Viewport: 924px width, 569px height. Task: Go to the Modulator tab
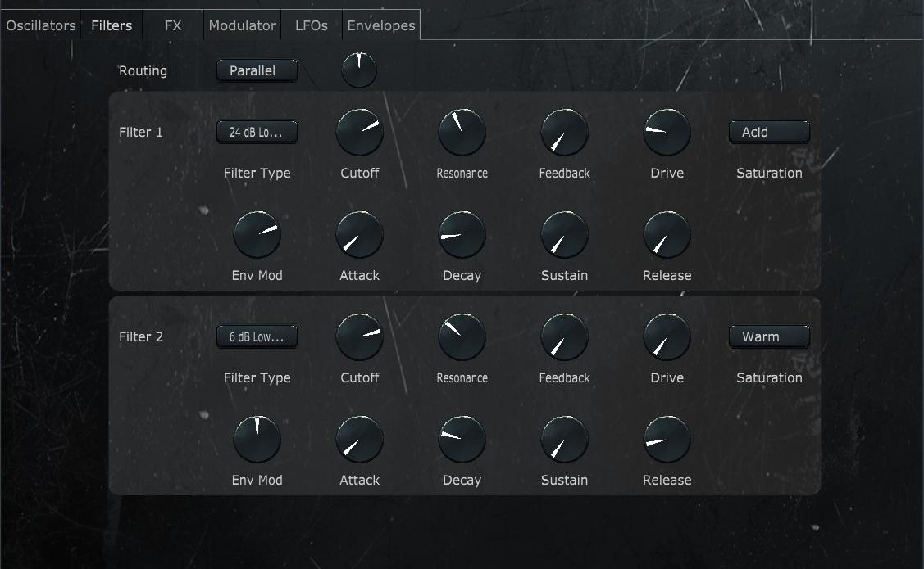(242, 25)
